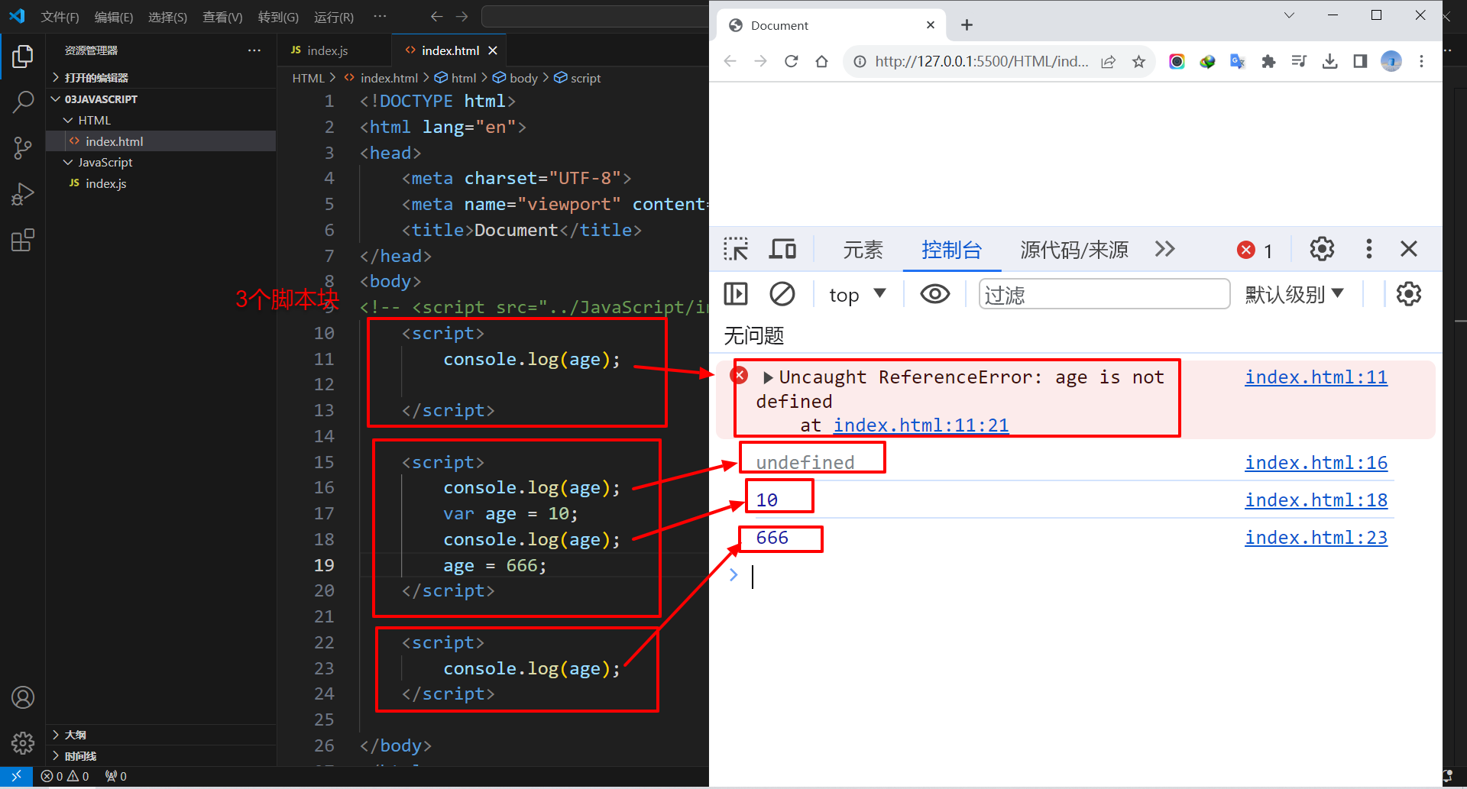Viewport: 1467px width, 789px height.
Task: Open a new browser tab
Action: pyautogui.click(x=967, y=25)
